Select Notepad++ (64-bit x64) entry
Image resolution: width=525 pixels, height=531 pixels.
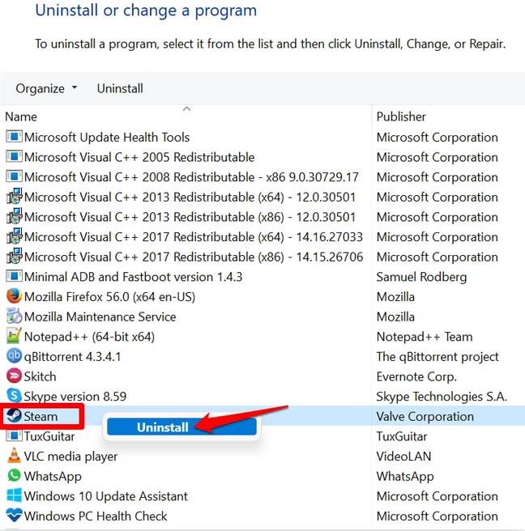[89, 337]
